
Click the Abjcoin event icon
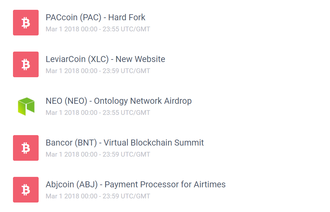click(x=26, y=190)
